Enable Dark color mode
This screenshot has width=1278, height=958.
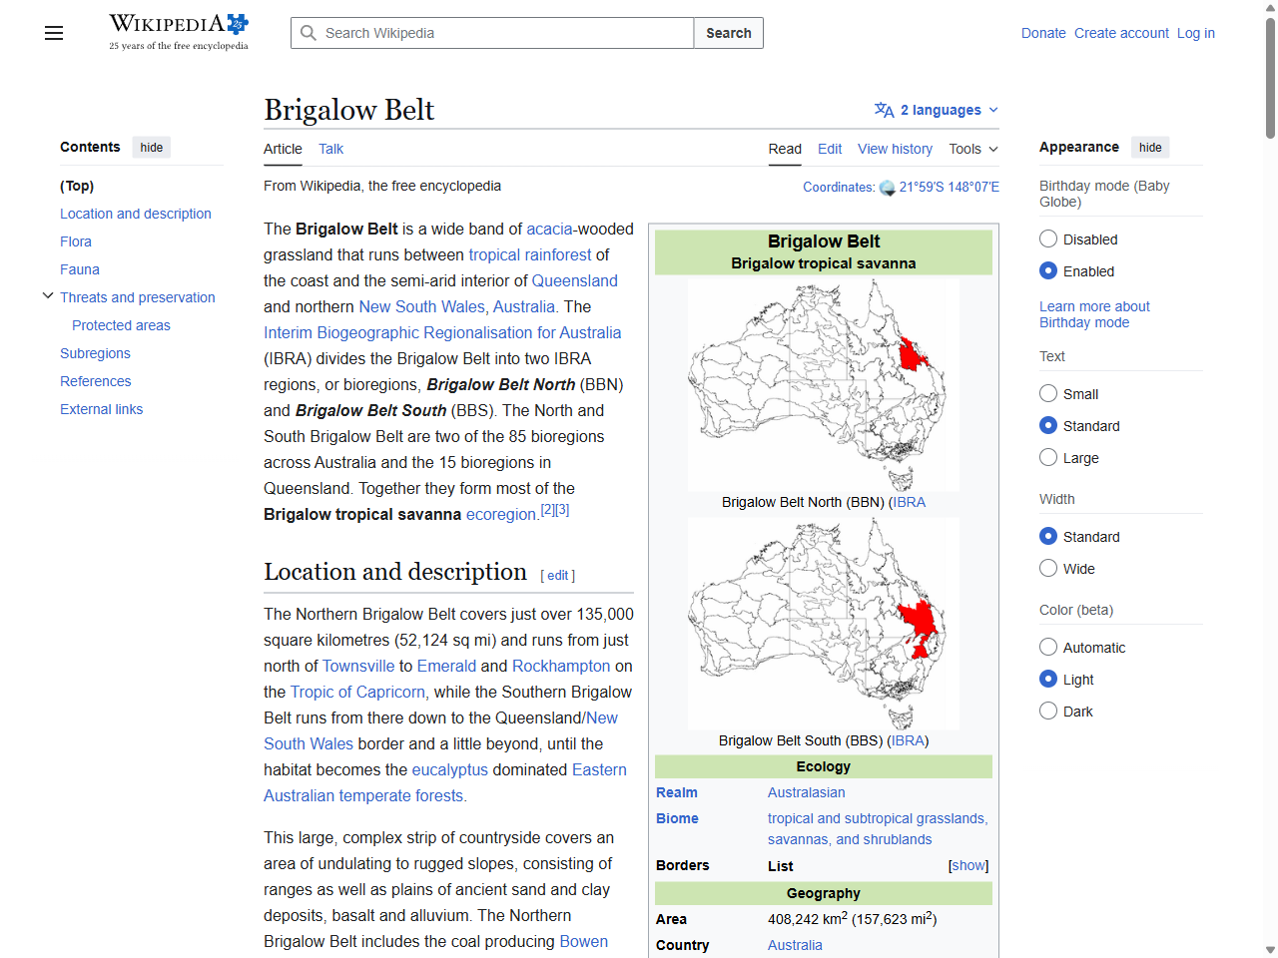point(1048,711)
